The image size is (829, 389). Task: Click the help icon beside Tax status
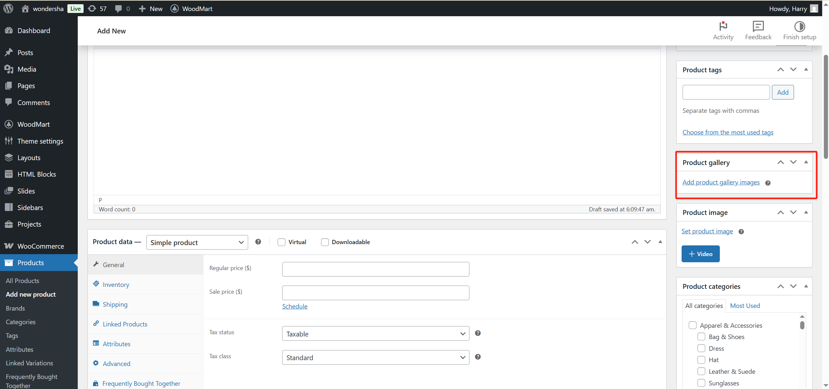coord(478,333)
